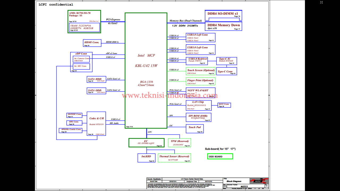Click the 'eDP x2 Lane' label
This screenshot has height=191, width=340.
[111, 53]
